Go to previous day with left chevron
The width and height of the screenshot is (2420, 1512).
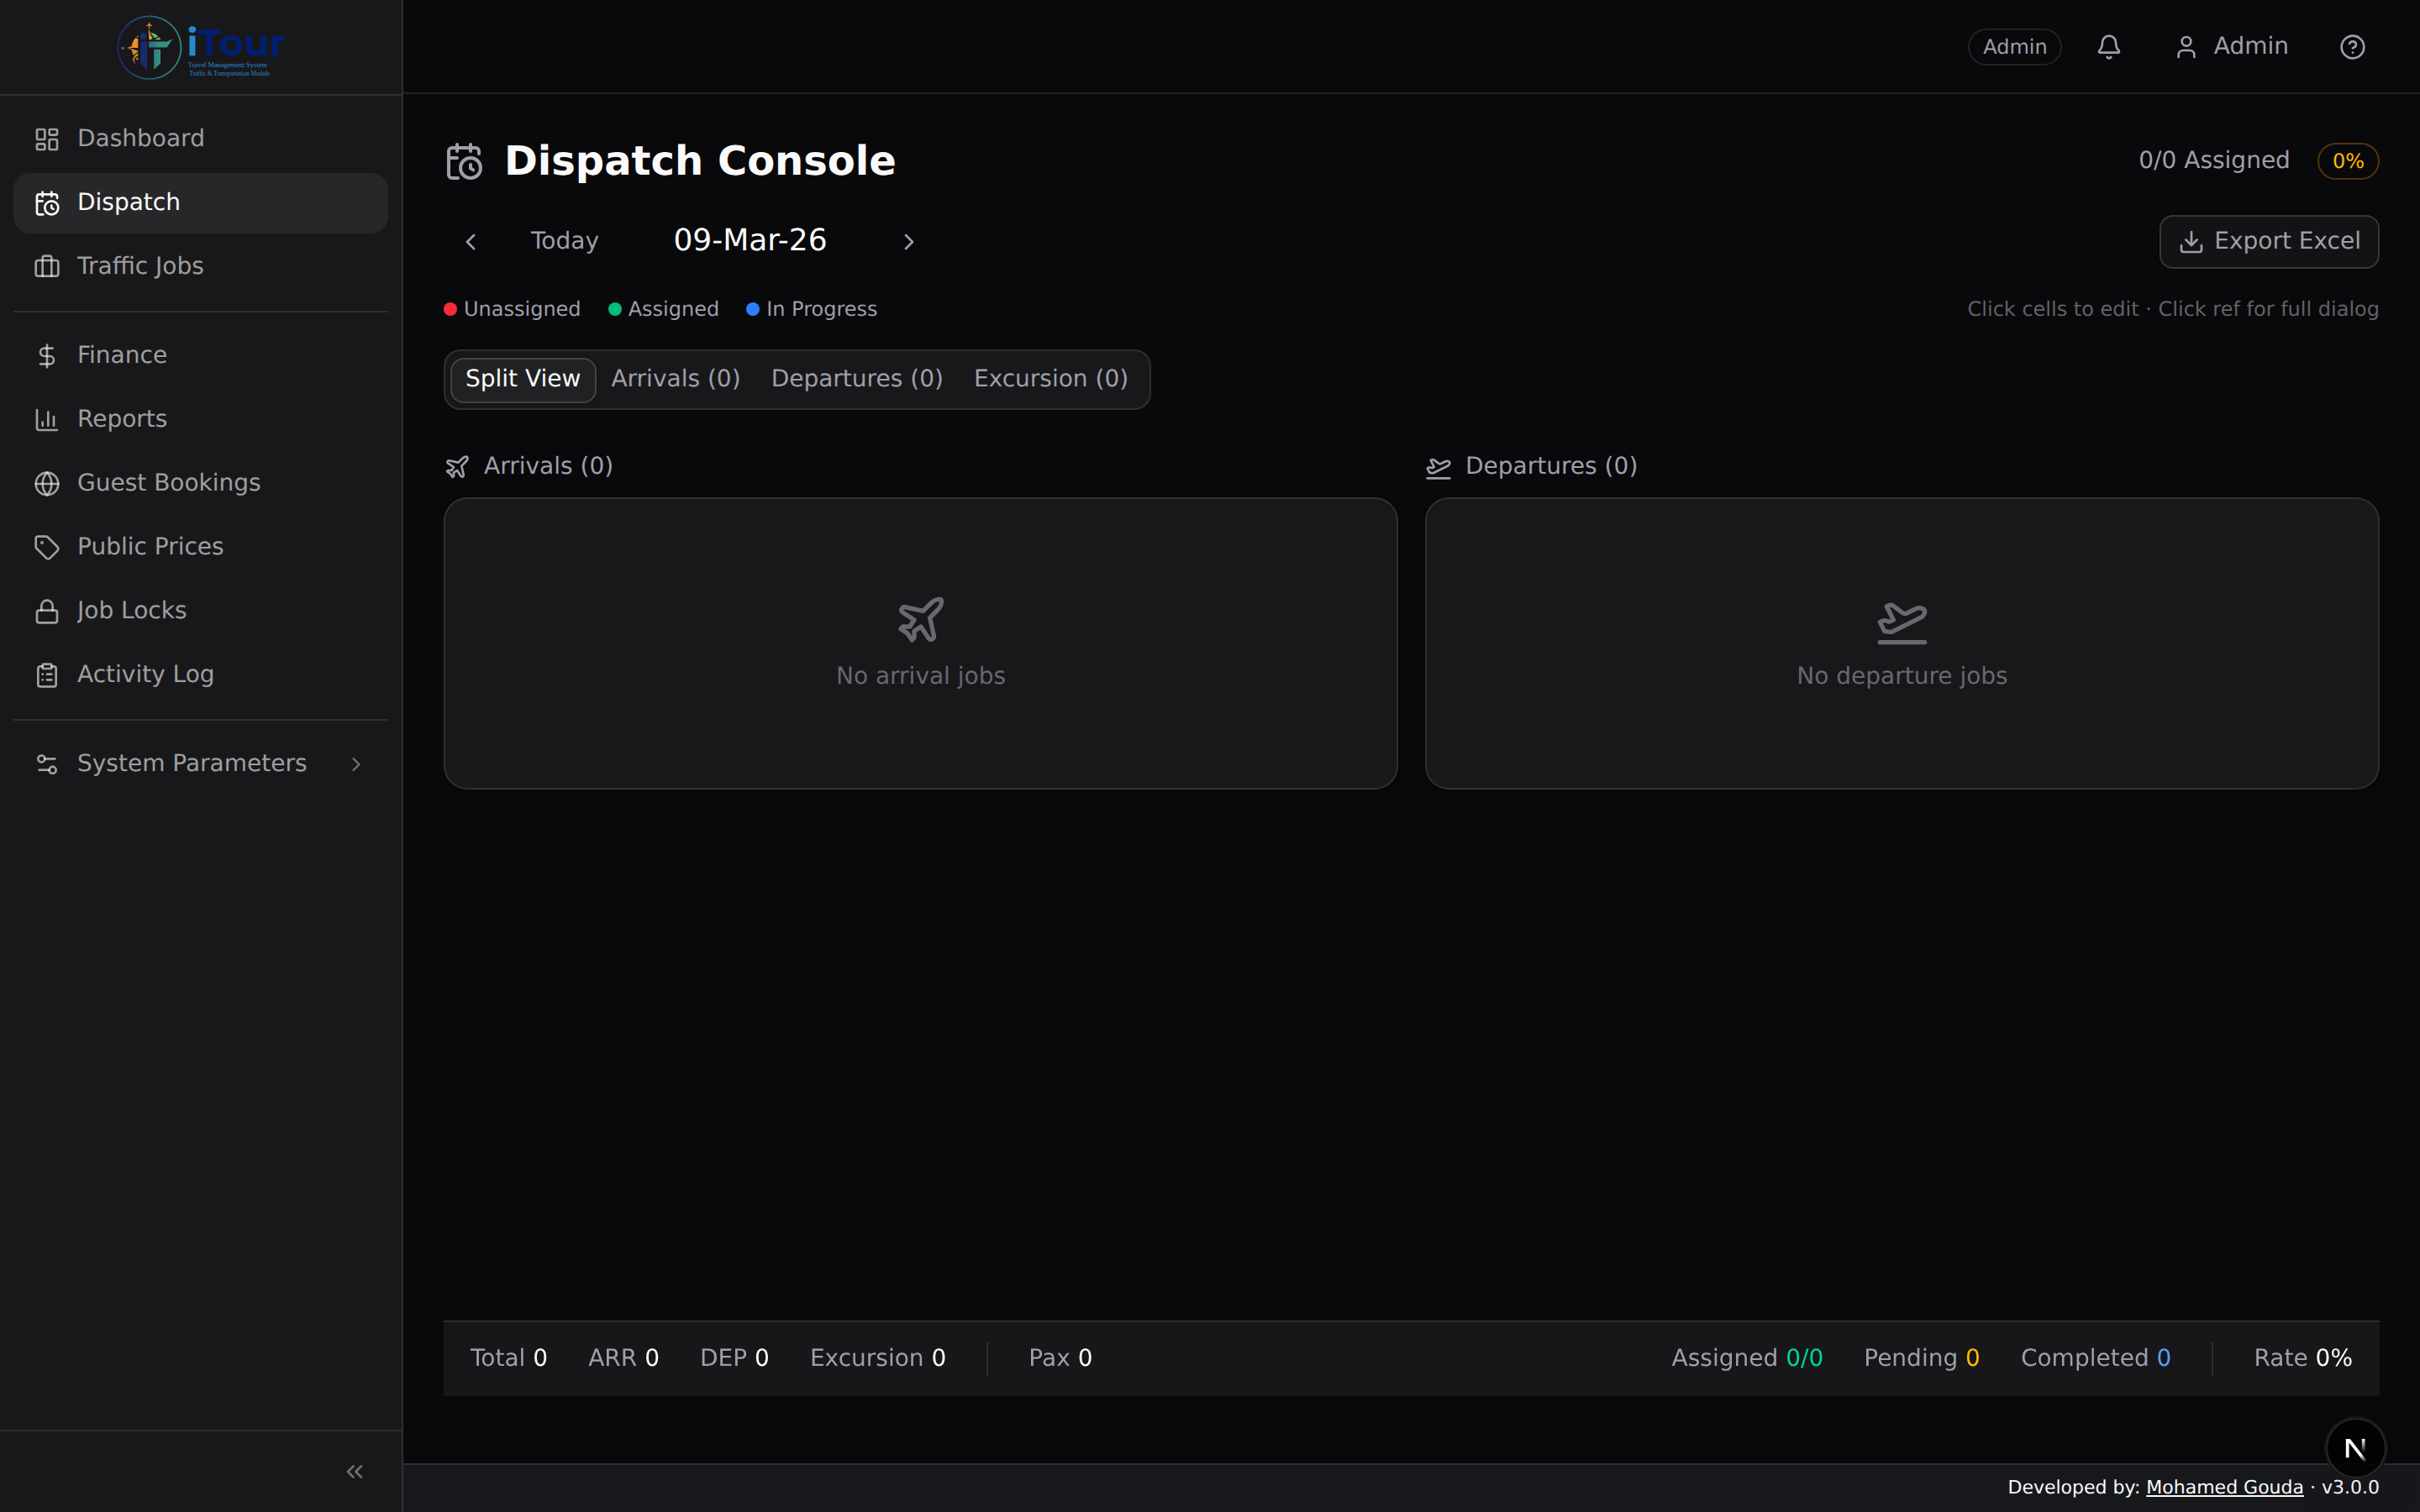(x=471, y=240)
